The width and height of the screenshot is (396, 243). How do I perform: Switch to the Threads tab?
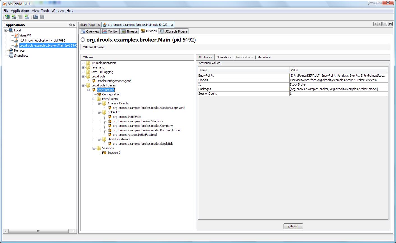(129, 31)
